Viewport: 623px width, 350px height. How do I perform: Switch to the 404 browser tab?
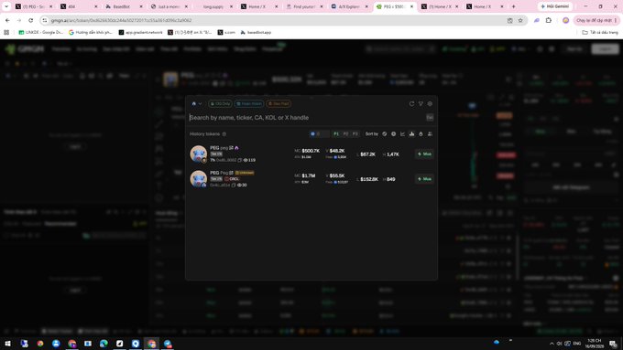[79, 6]
